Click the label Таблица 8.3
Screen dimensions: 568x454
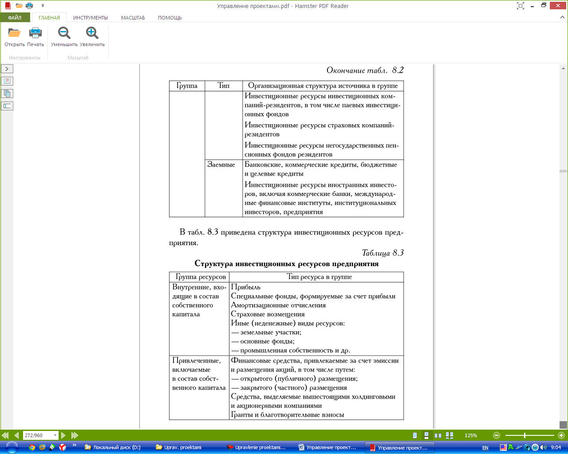coord(383,253)
